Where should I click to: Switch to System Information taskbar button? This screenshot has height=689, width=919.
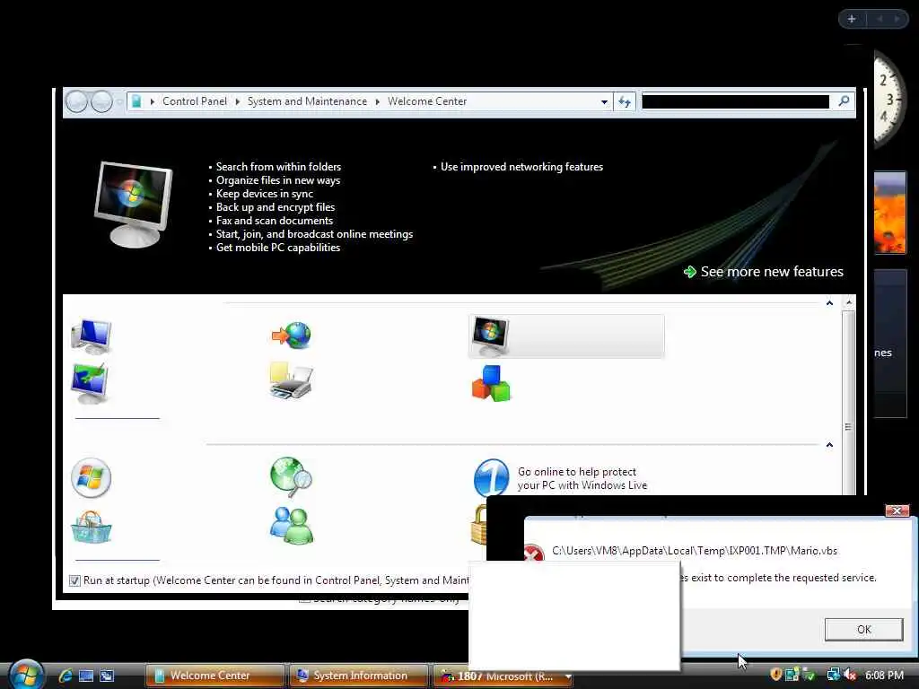pos(358,676)
